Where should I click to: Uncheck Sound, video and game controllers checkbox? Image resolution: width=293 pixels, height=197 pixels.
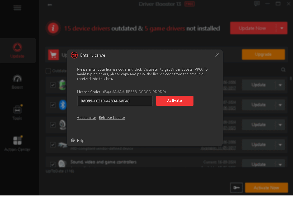click(53, 164)
